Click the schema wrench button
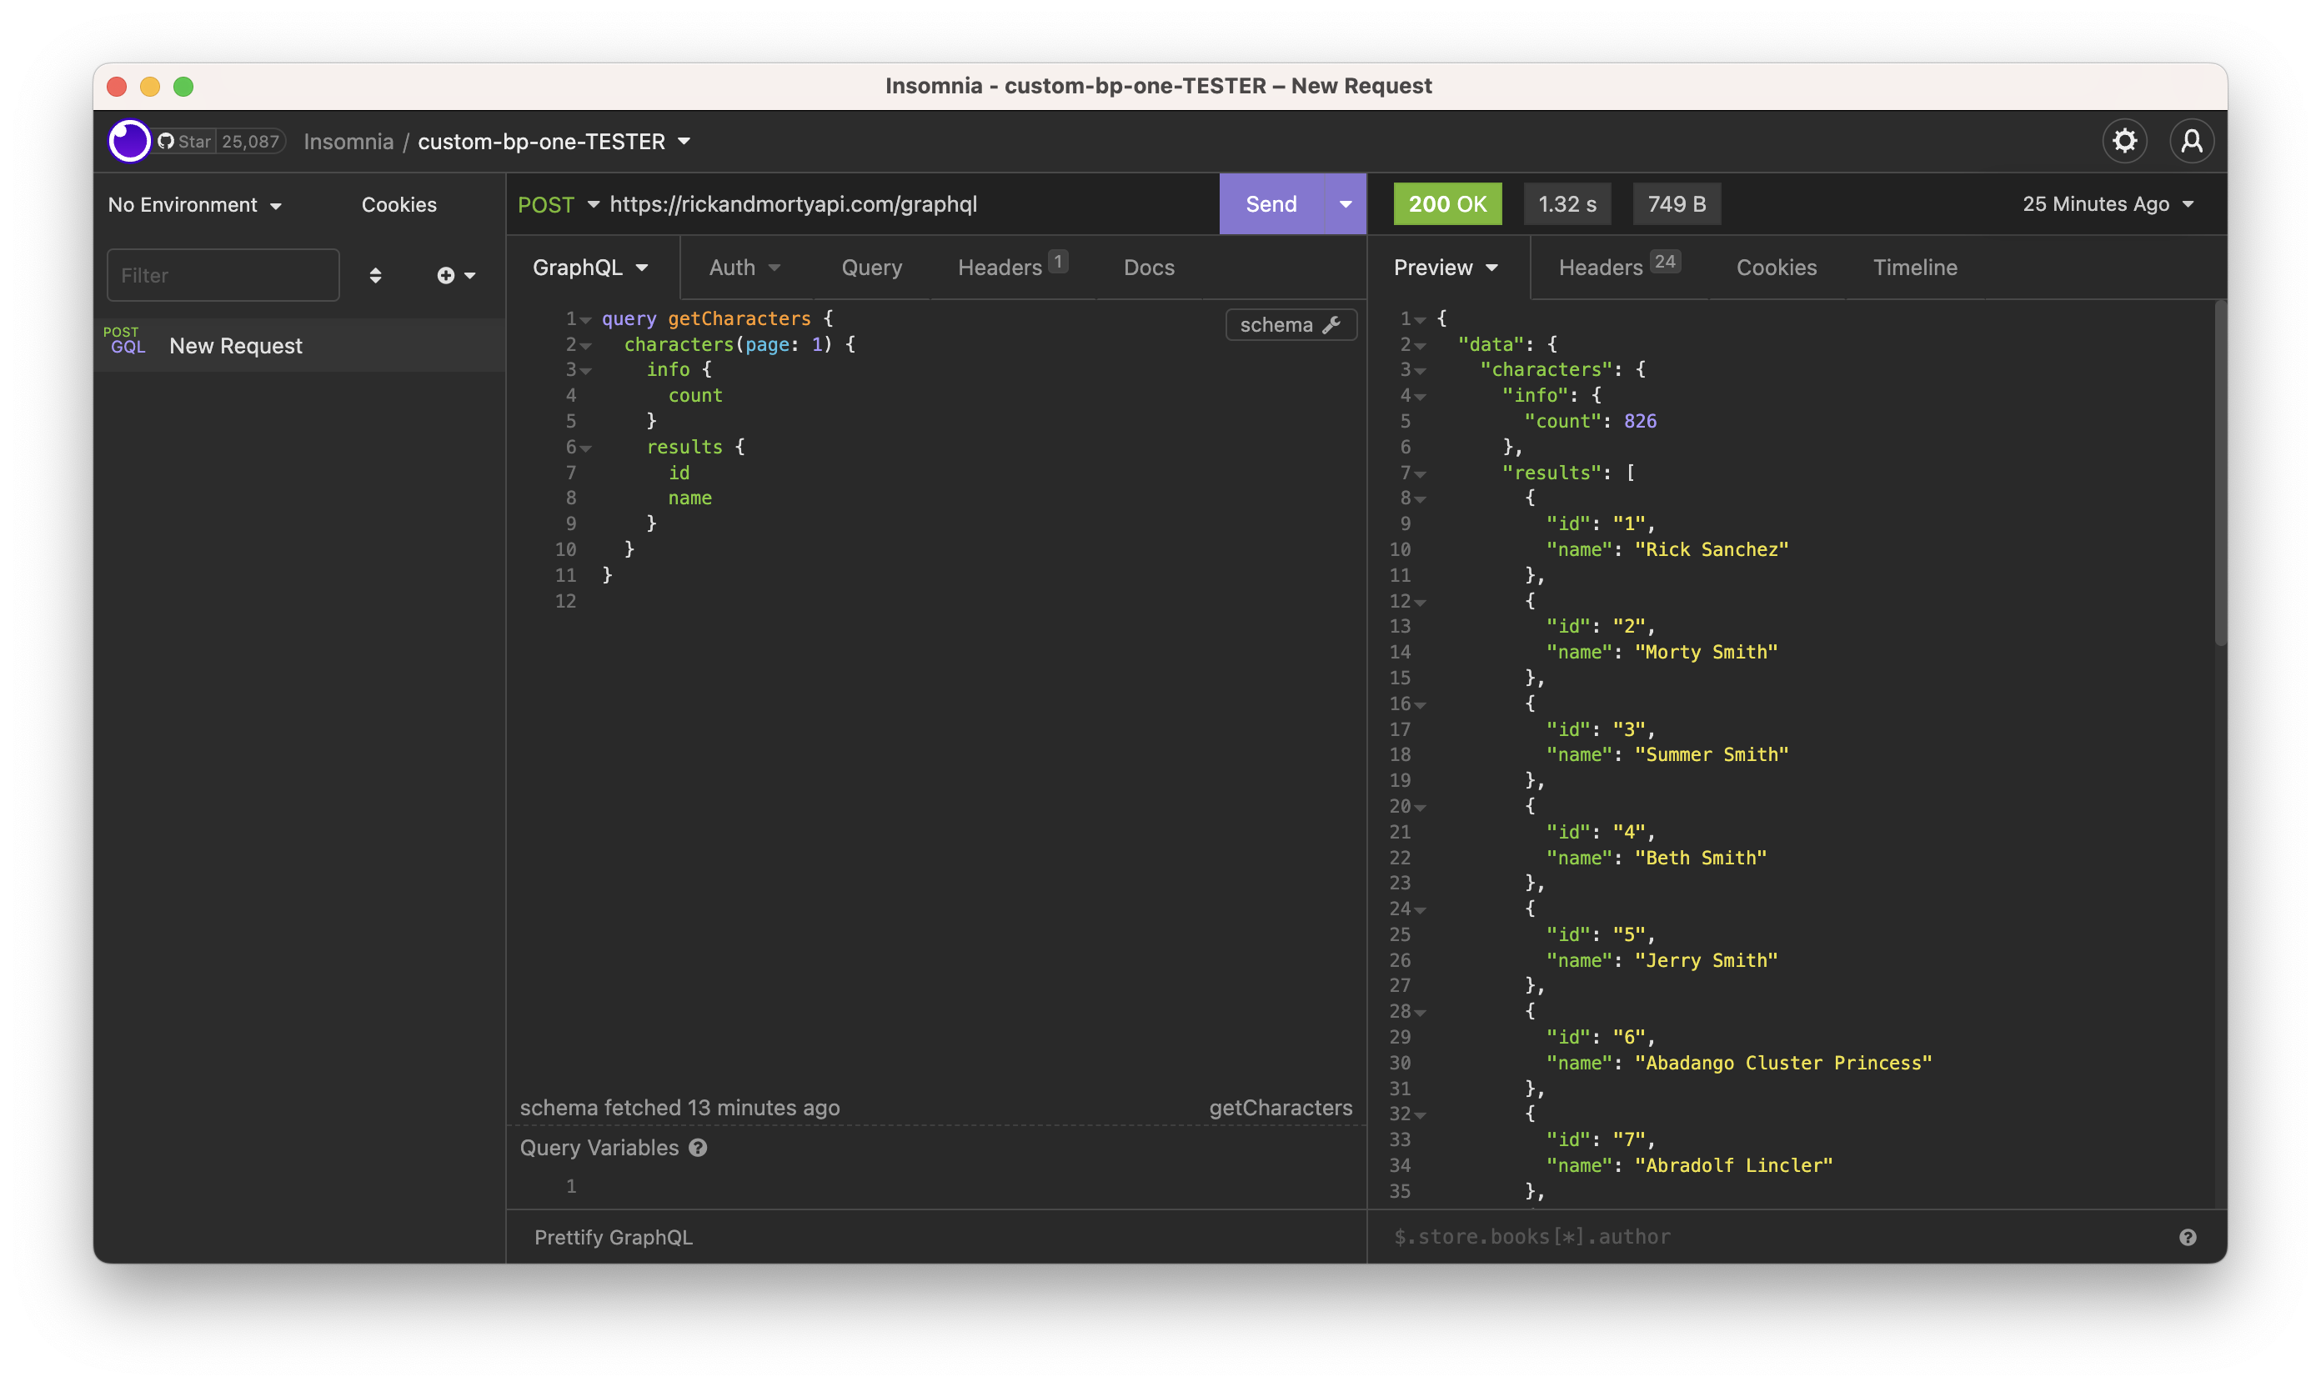Viewport: 2321px width, 1387px height. [x=1290, y=324]
